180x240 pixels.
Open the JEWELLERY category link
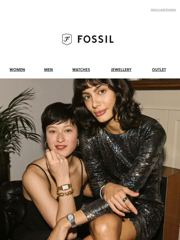[121, 70]
